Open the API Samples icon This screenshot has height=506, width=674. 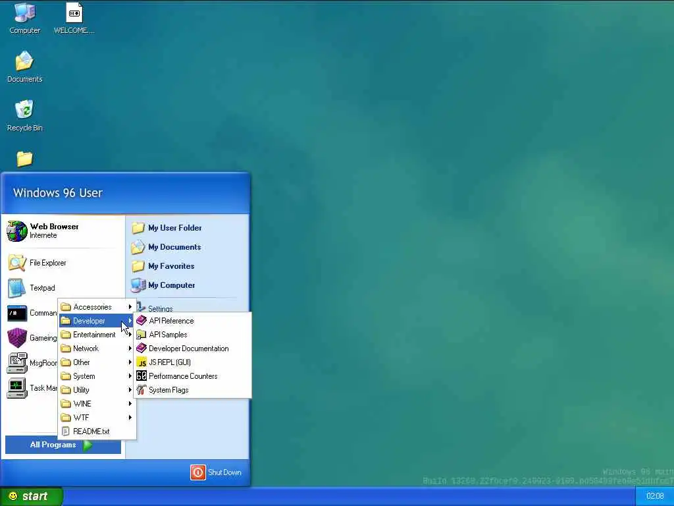click(x=142, y=334)
